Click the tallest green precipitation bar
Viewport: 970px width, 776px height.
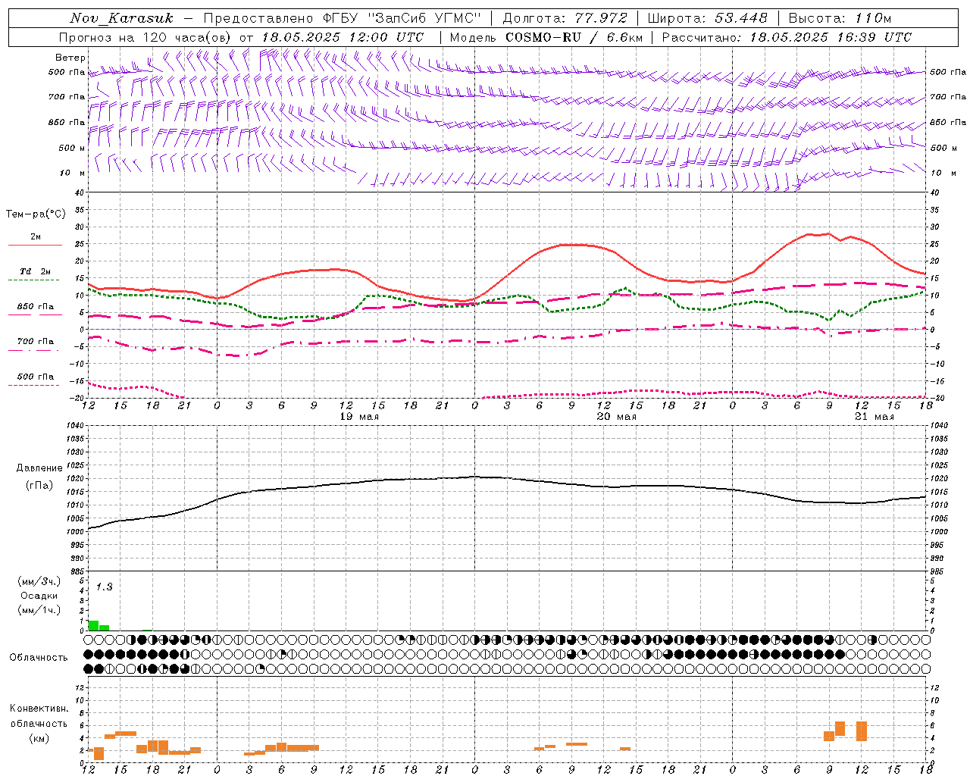(93, 625)
